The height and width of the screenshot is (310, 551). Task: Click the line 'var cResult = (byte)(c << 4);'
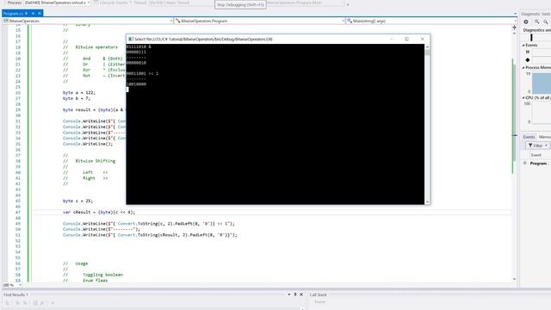(99, 213)
